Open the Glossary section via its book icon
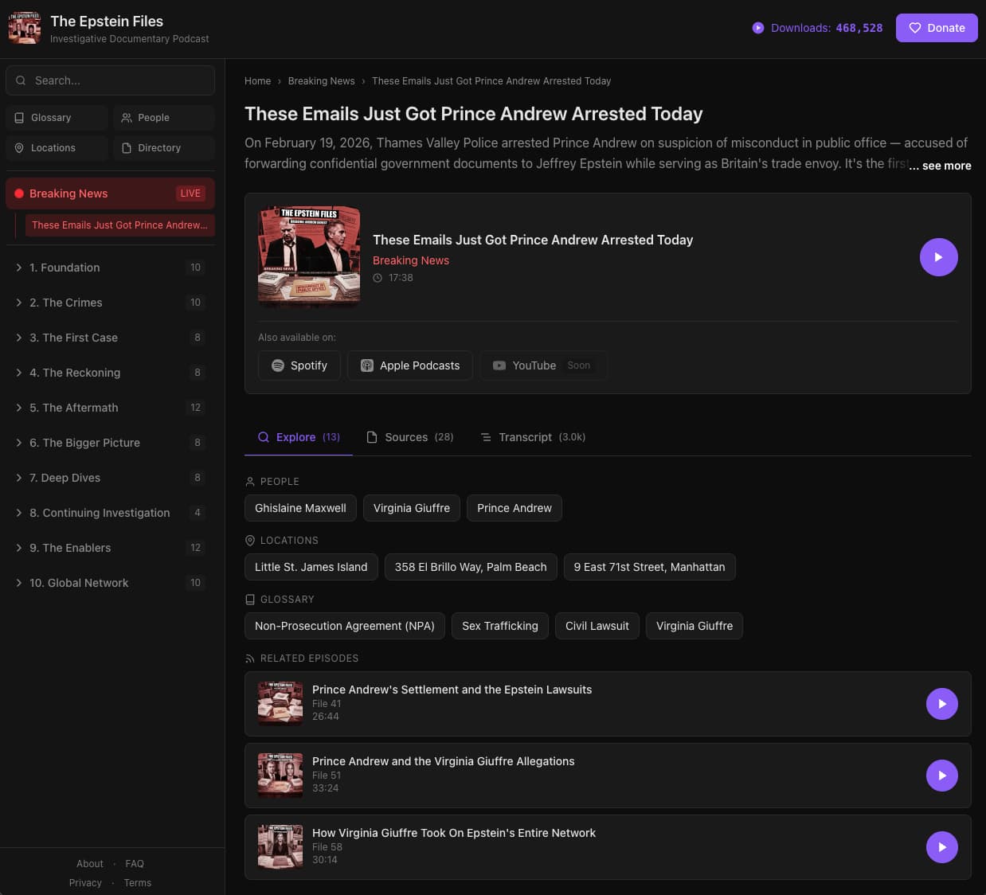Viewport: 986px width, 895px height. [19, 117]
